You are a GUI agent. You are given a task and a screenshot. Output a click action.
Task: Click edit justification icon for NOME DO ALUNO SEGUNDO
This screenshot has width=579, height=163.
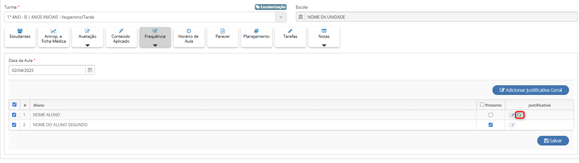pyautogui.click(x=512, y=125)
